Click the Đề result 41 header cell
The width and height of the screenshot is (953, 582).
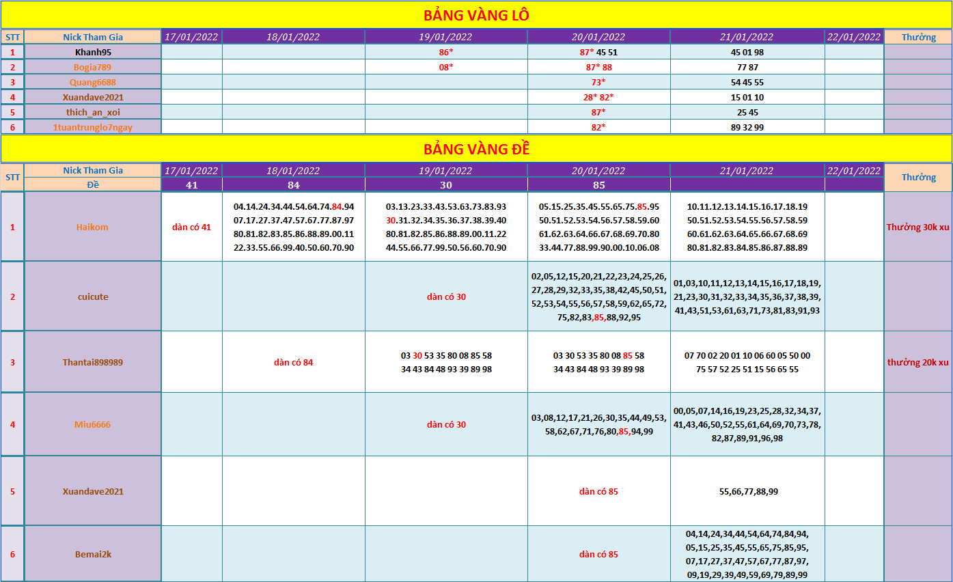(192, 184)
